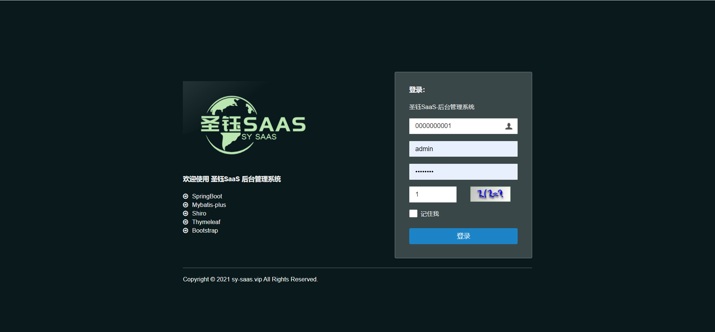
Task: Click the SY SAAS globe logo
Action: pos(253,125)
